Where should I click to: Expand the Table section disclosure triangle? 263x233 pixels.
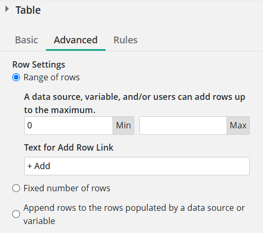pos(7,9)
